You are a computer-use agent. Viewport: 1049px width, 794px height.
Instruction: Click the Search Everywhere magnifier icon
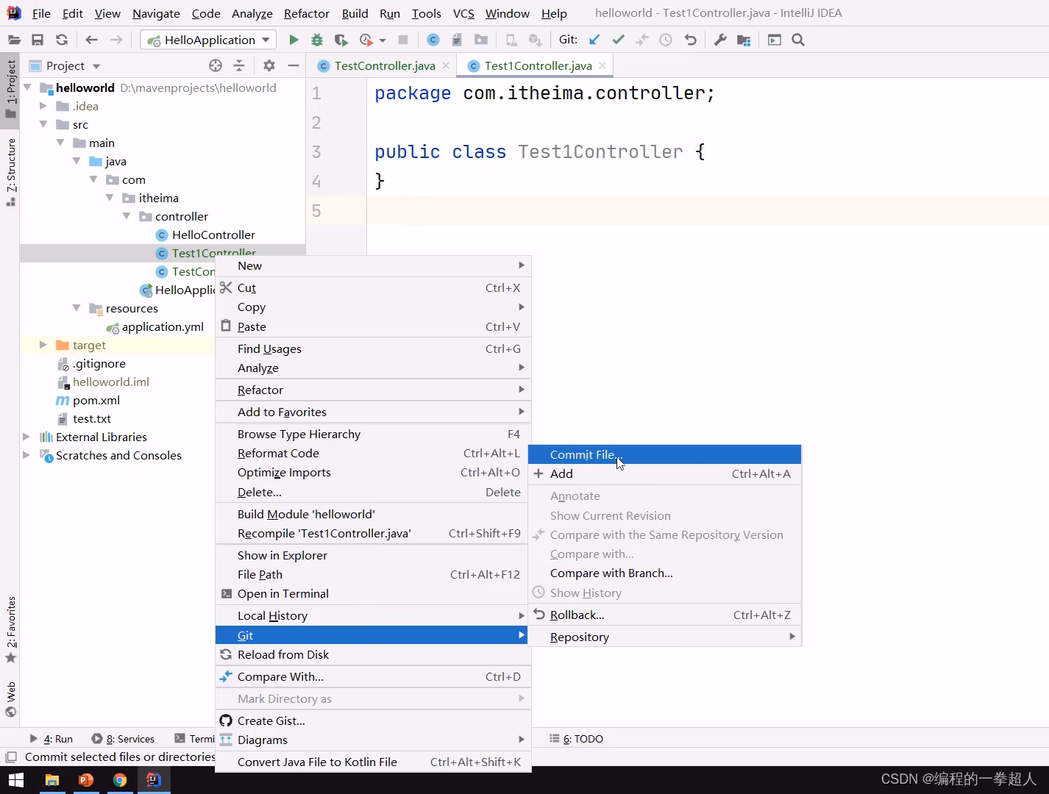pyautogui.click(x=798, y=40)
